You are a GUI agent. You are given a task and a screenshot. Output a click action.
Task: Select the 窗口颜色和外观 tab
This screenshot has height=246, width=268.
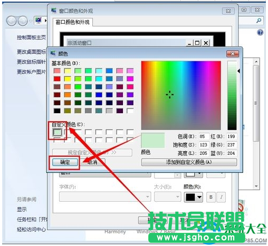pos(72,22)
